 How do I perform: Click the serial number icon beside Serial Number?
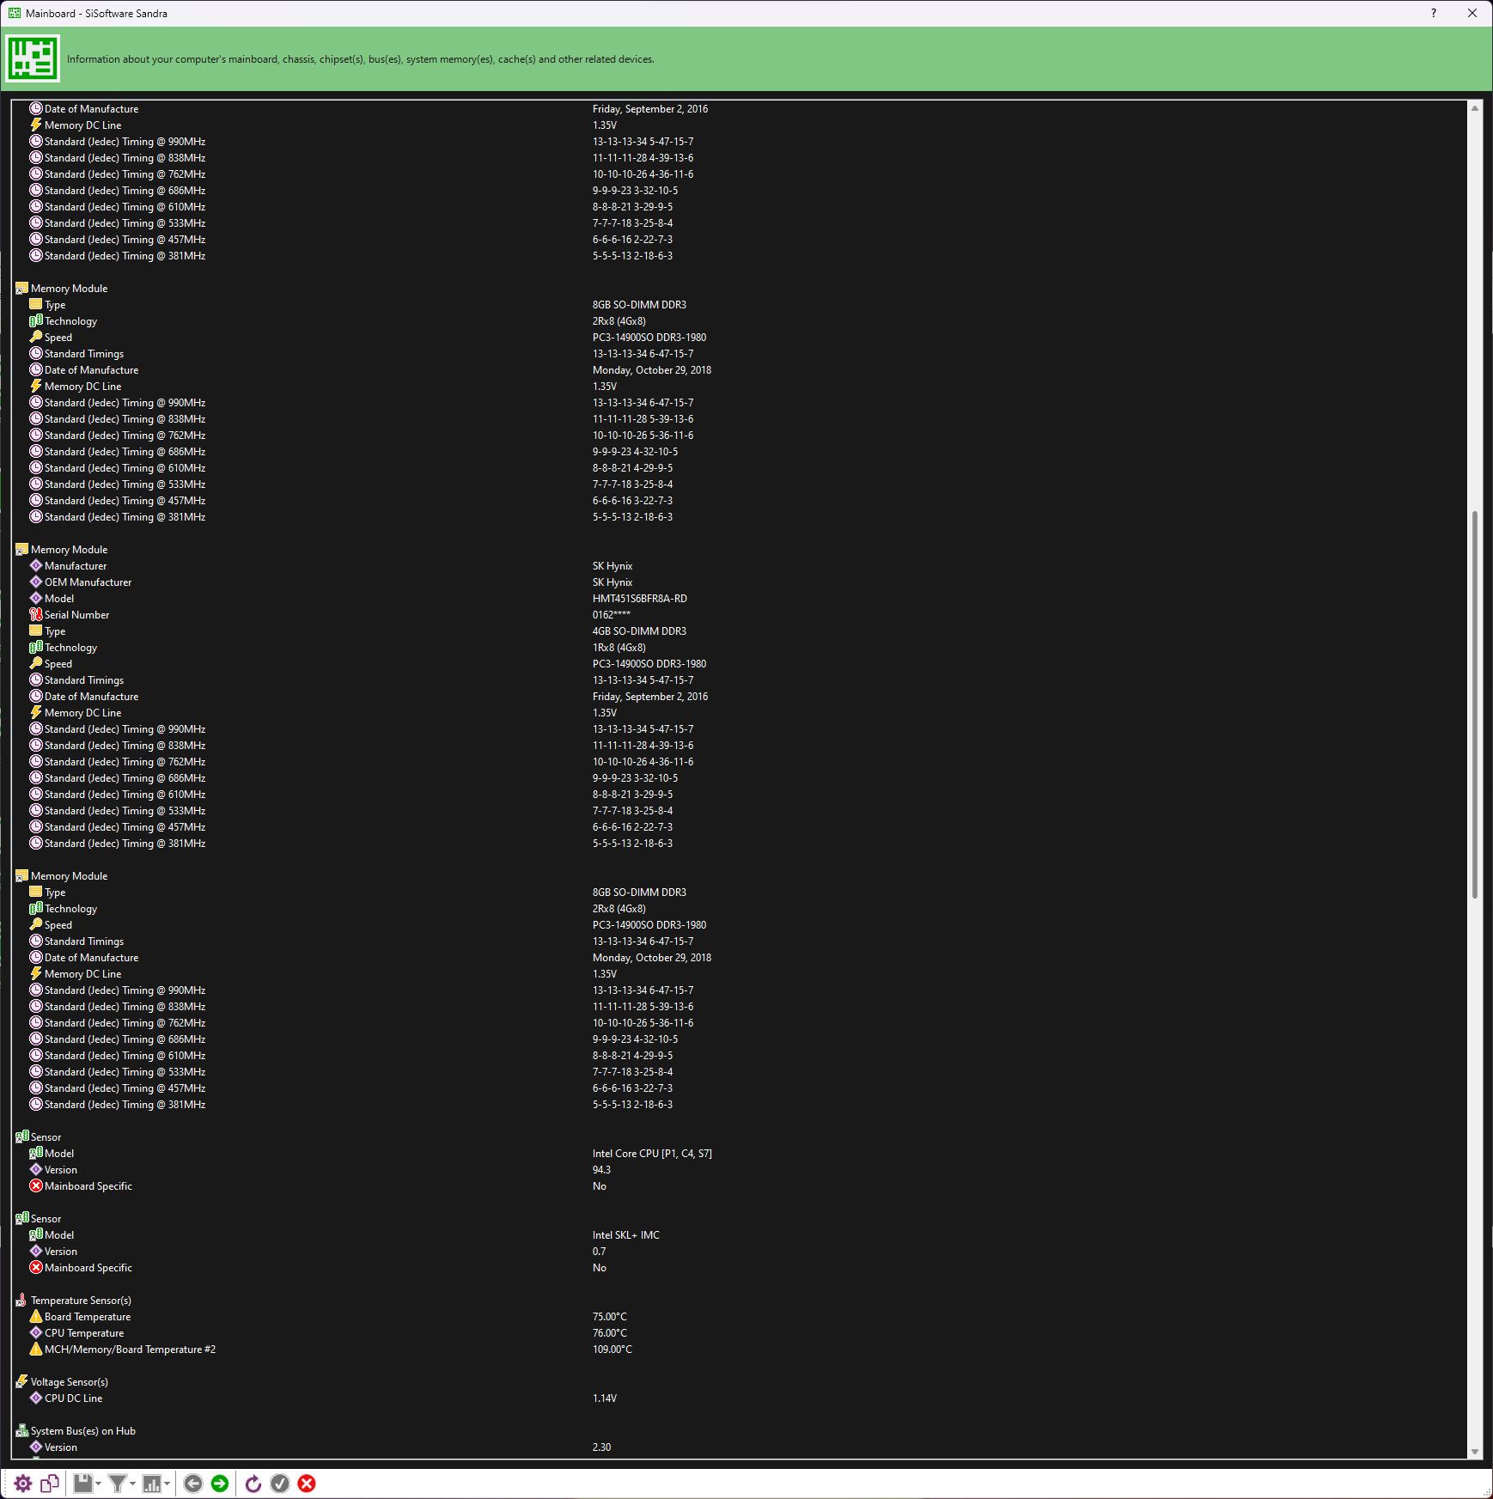[x=36, y=614]
